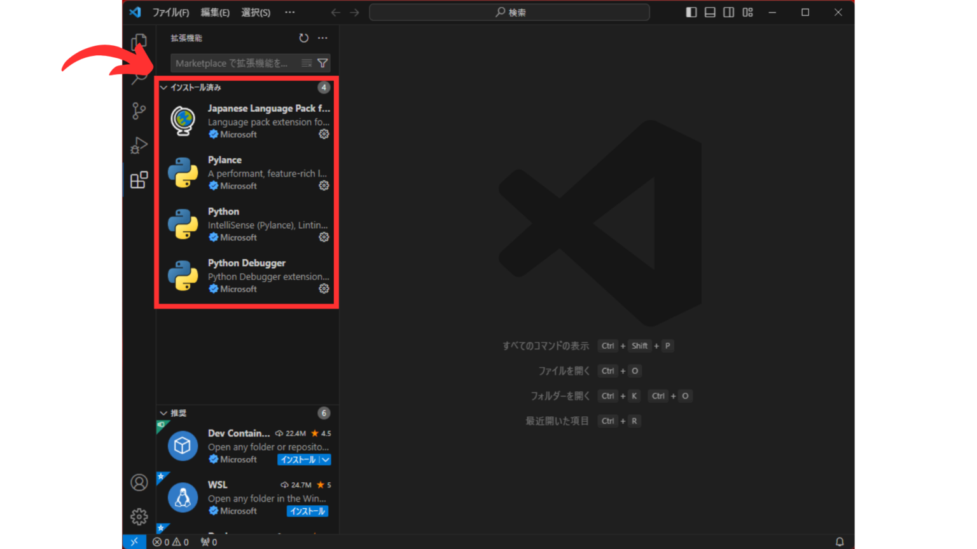
Task: Click the Extensions icon in activity bar
Action: click(x=139, y=180)
